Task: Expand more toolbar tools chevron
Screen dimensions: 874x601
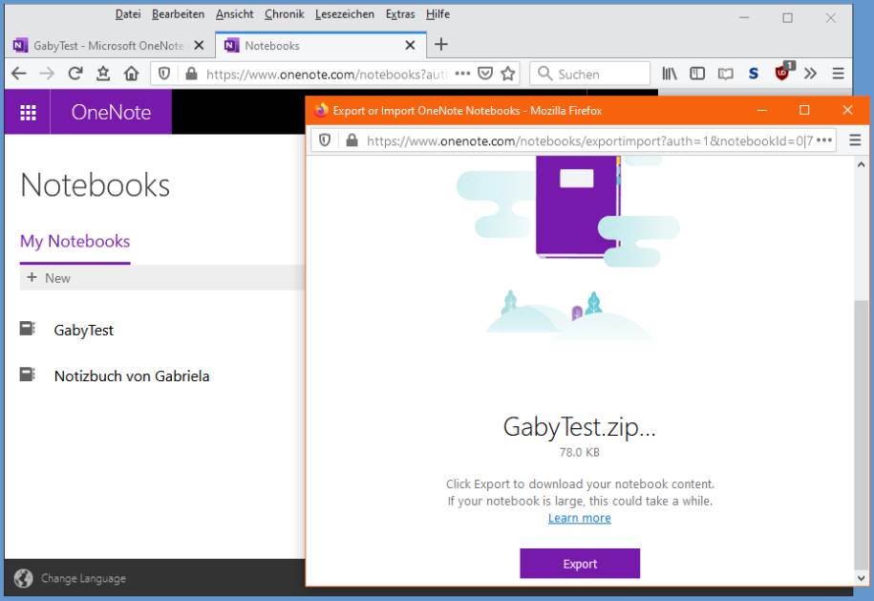Action: (x=810, y=74)
